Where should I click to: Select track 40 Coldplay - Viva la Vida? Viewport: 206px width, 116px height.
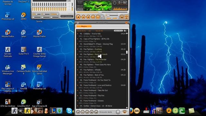101,35
